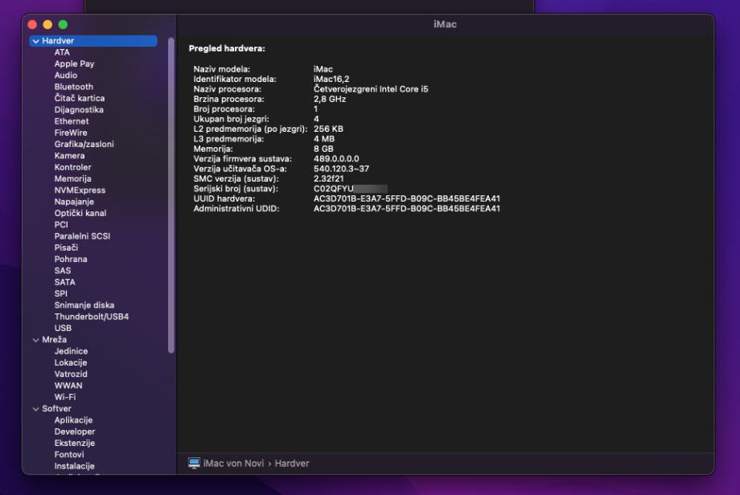This screenshot has width=740, height=495.
Task: Collapse the Softver section chevron
Action: click(36, 409)
